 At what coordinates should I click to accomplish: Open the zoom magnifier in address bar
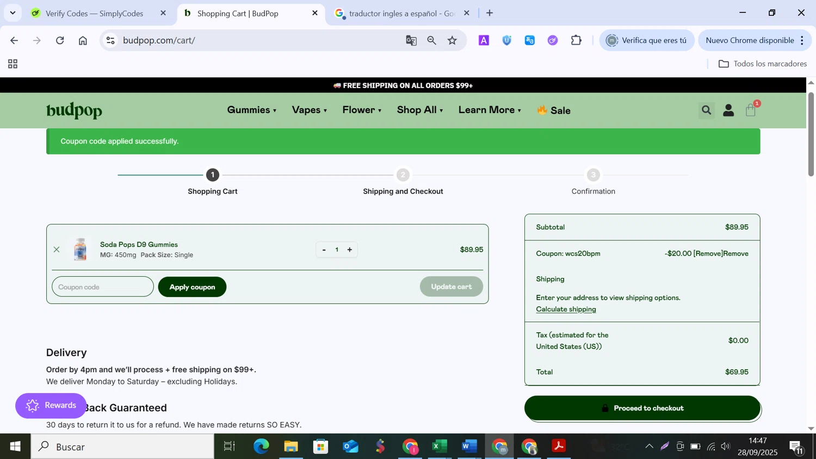[x=431, y=40]
